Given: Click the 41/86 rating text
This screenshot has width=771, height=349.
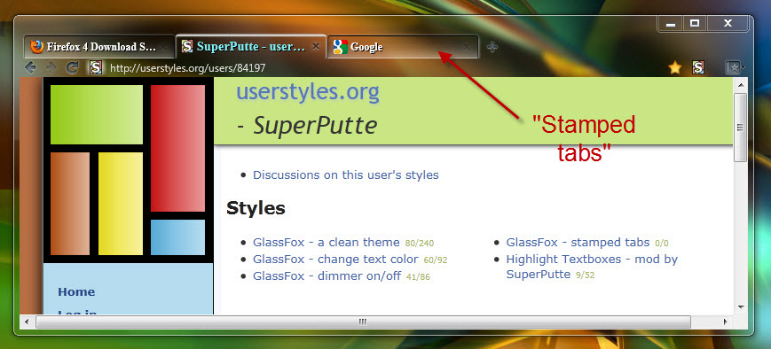Looking at the screenshot, I should point(418,277).
